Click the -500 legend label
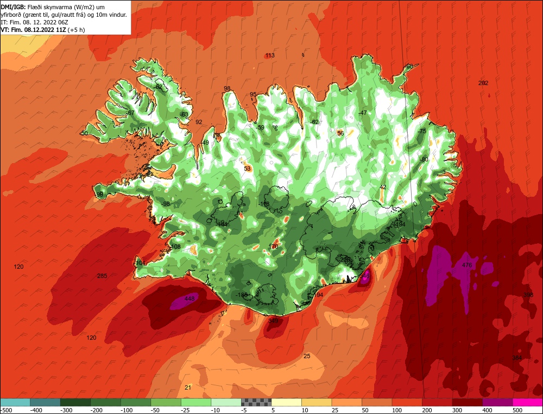Image resolution: width=543 pixels, height=414 pixels. point(6,410)
